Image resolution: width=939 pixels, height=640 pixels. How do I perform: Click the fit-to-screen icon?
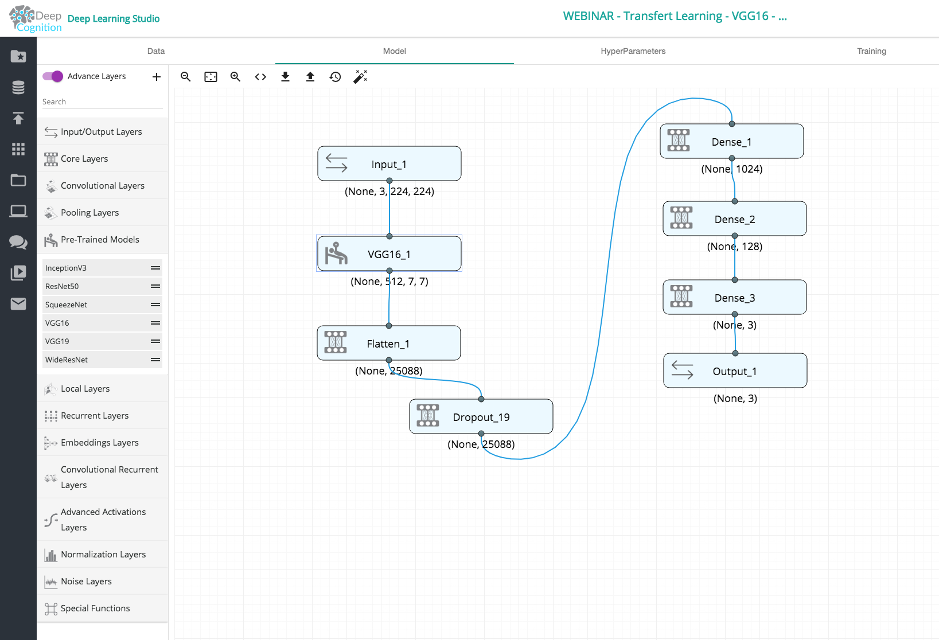point(211,77)
